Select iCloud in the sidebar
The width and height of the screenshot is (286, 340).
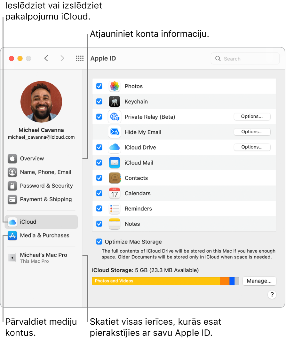[28, 222]
